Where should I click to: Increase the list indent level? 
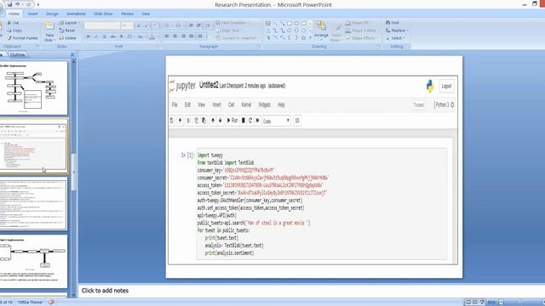(198, 25)
